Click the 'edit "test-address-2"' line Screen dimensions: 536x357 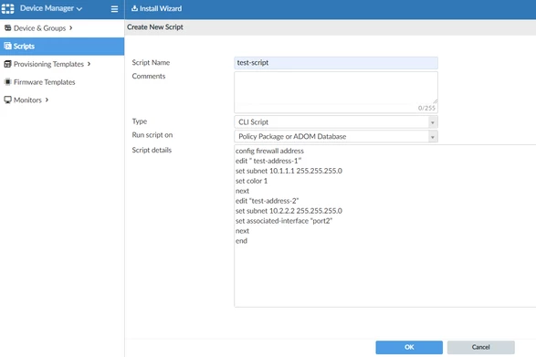[267, 201]
